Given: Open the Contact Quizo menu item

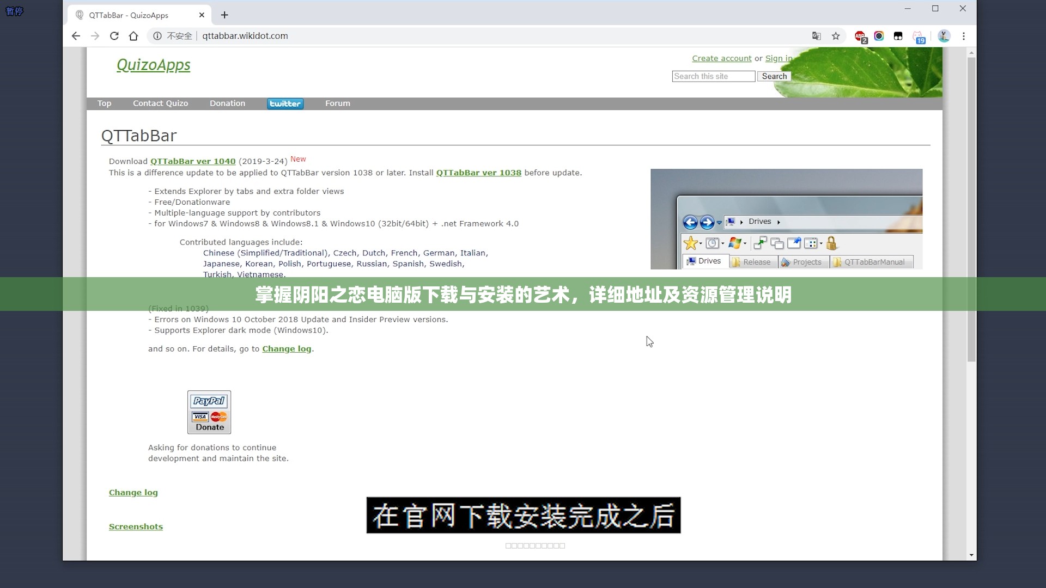Looking at the screenshot, I should (160, 103).
